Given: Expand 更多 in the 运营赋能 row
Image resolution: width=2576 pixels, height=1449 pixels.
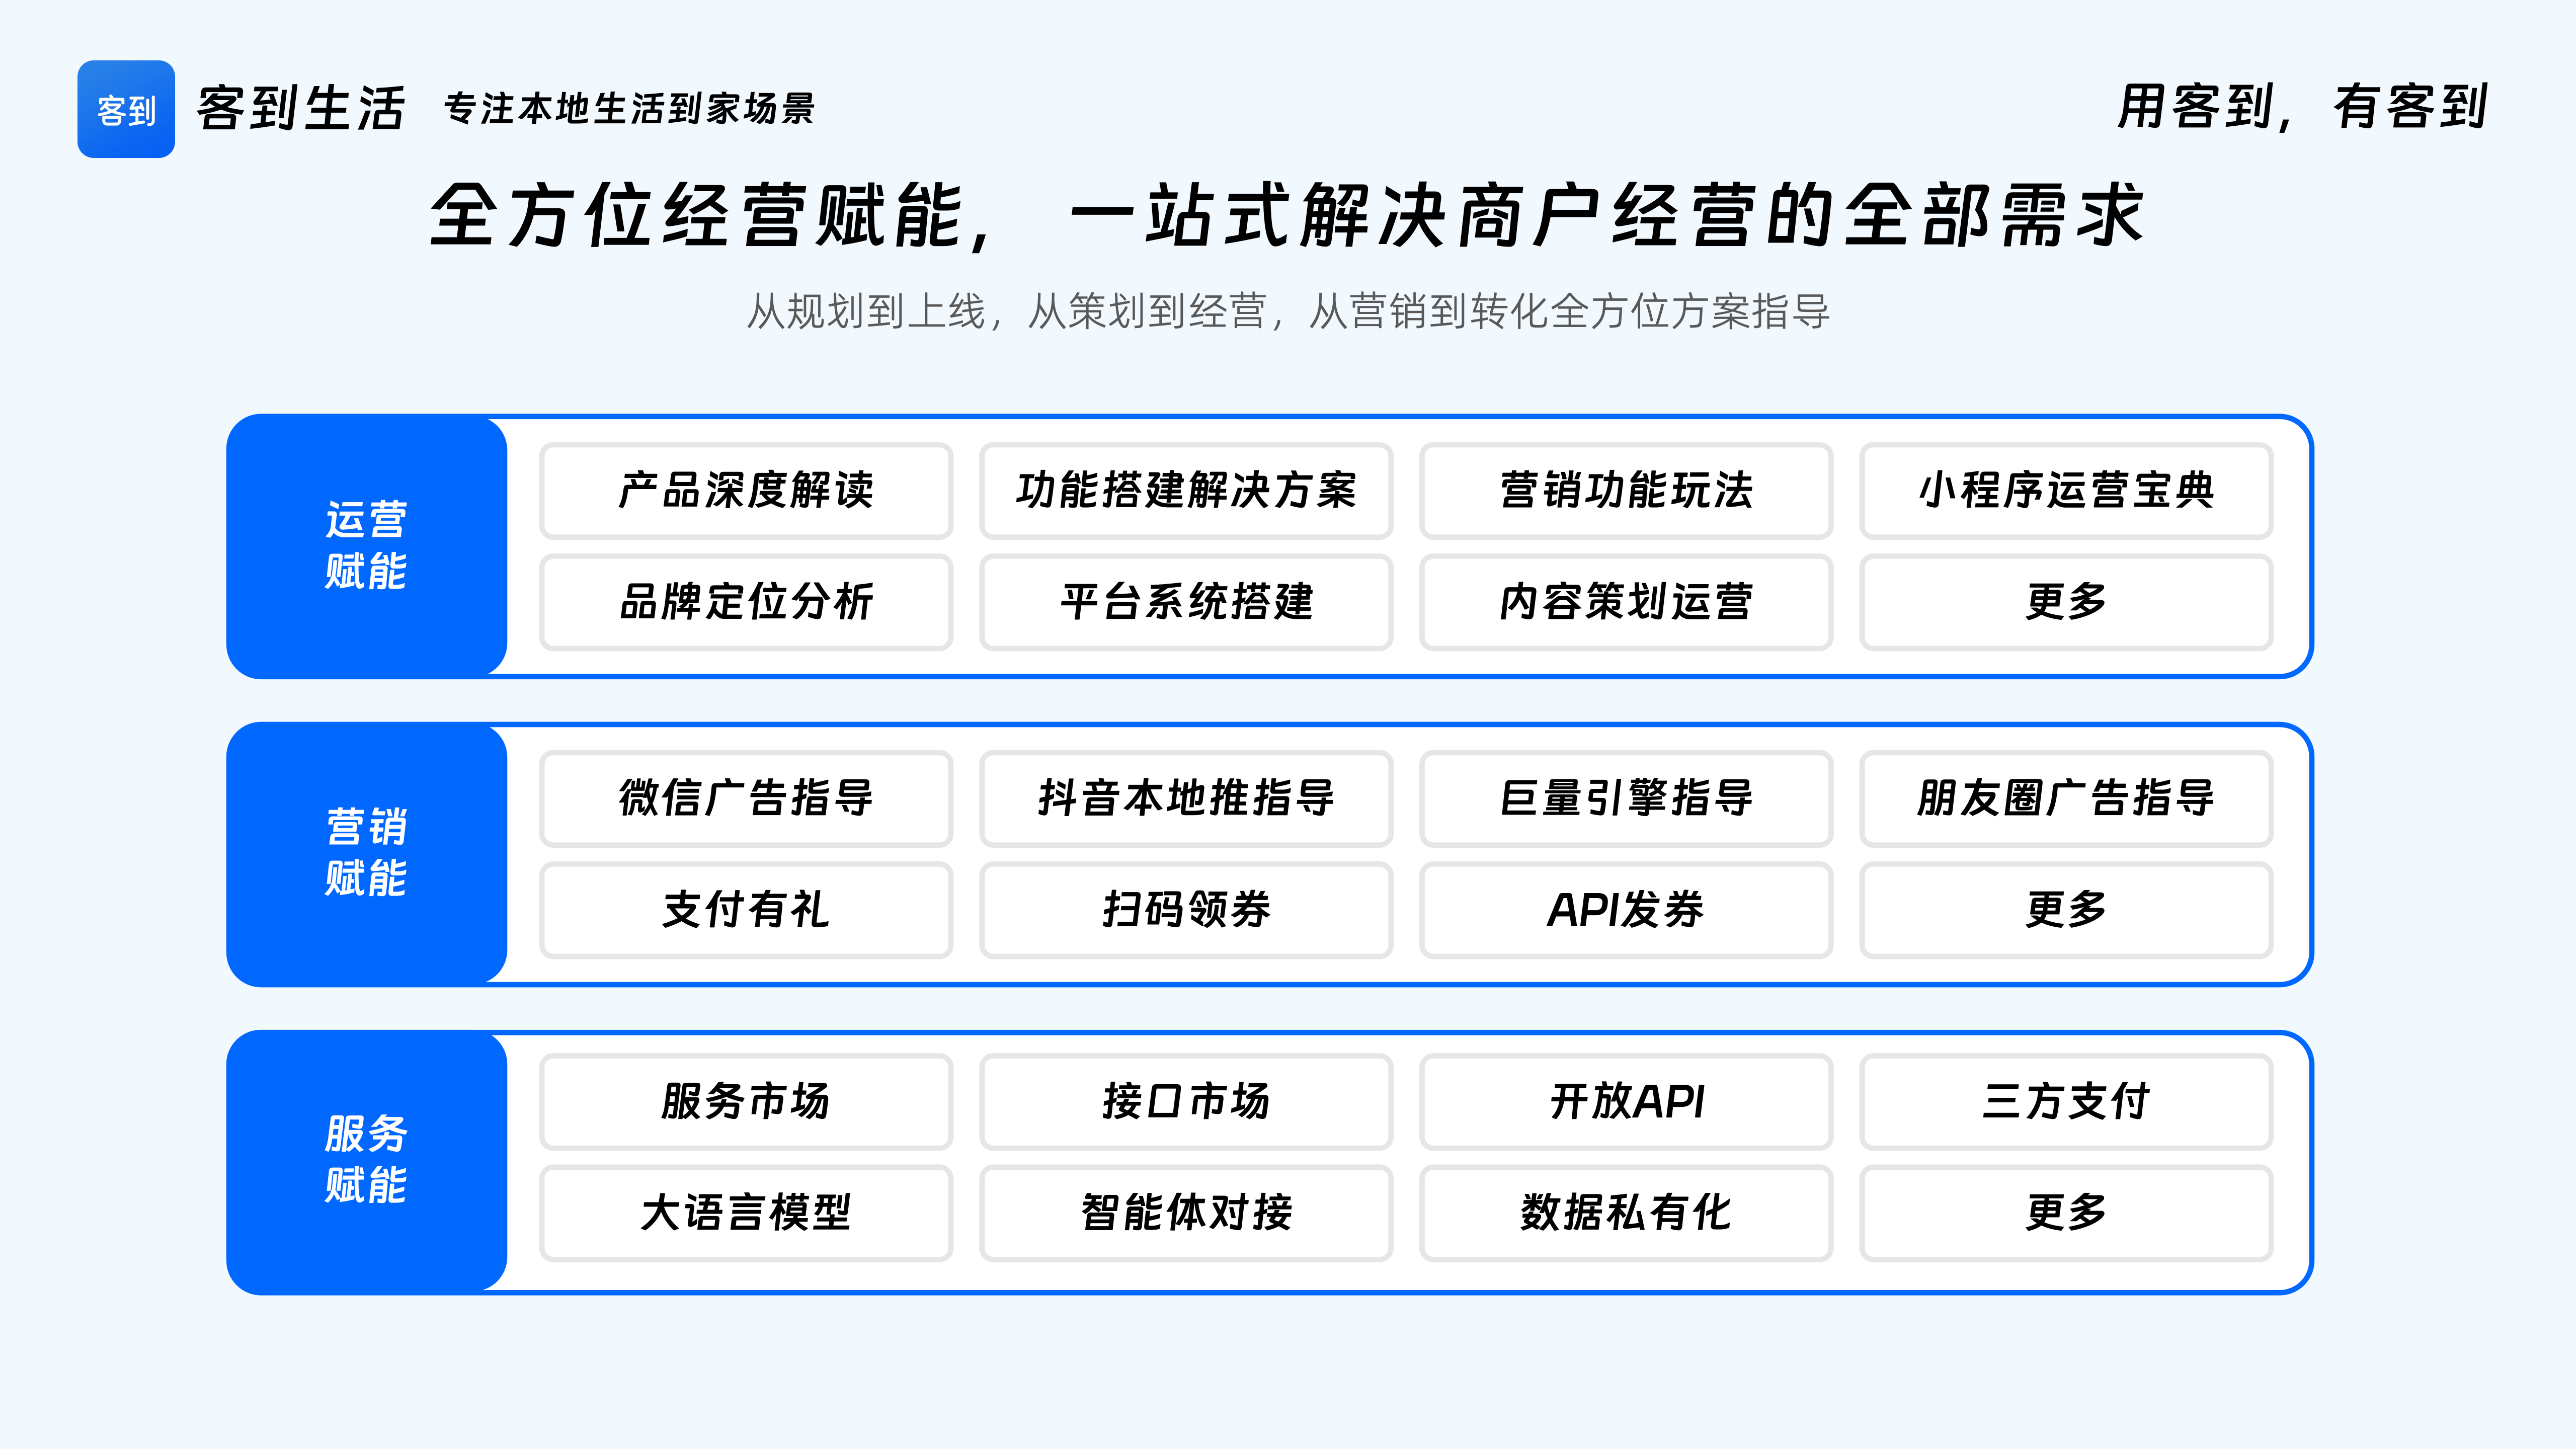Looking at the screenshot, I should pos(2065,602).
